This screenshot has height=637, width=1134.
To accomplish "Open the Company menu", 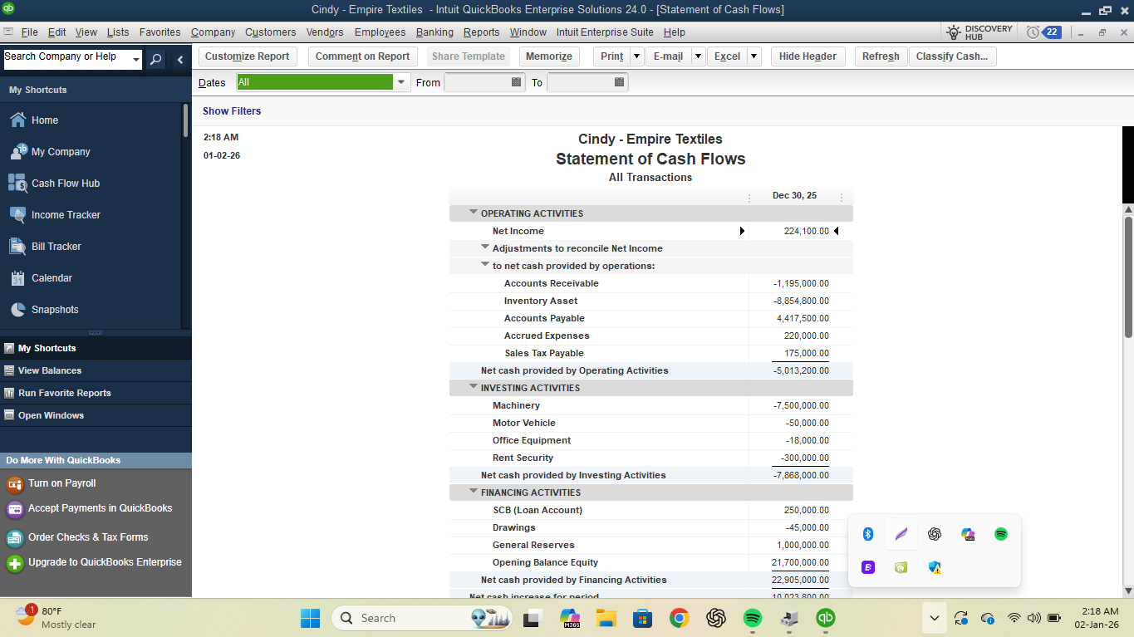I will click(213, 32).
